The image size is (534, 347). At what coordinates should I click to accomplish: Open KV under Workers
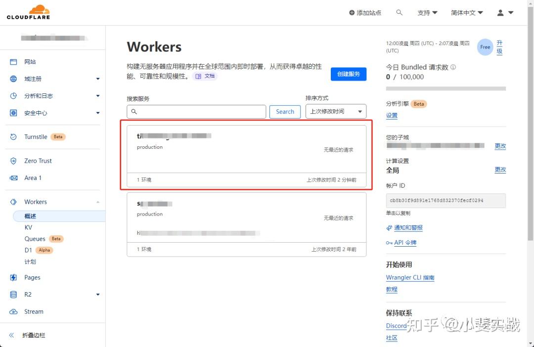point(28,227)
